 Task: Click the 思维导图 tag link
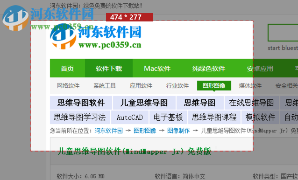coord(200,103)
